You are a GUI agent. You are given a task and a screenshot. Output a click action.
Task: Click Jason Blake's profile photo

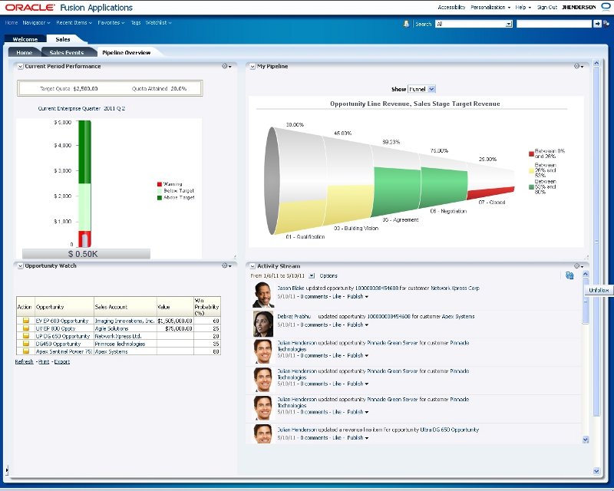pos(262,295)
